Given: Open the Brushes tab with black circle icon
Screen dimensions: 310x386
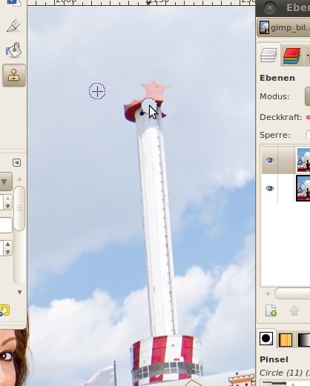Looking at the screenshot, I should [266, 339].
